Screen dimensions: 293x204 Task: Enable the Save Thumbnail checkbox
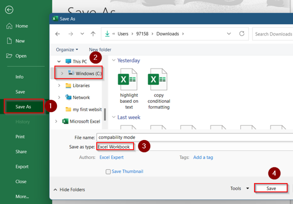click(x=108, y=171)
